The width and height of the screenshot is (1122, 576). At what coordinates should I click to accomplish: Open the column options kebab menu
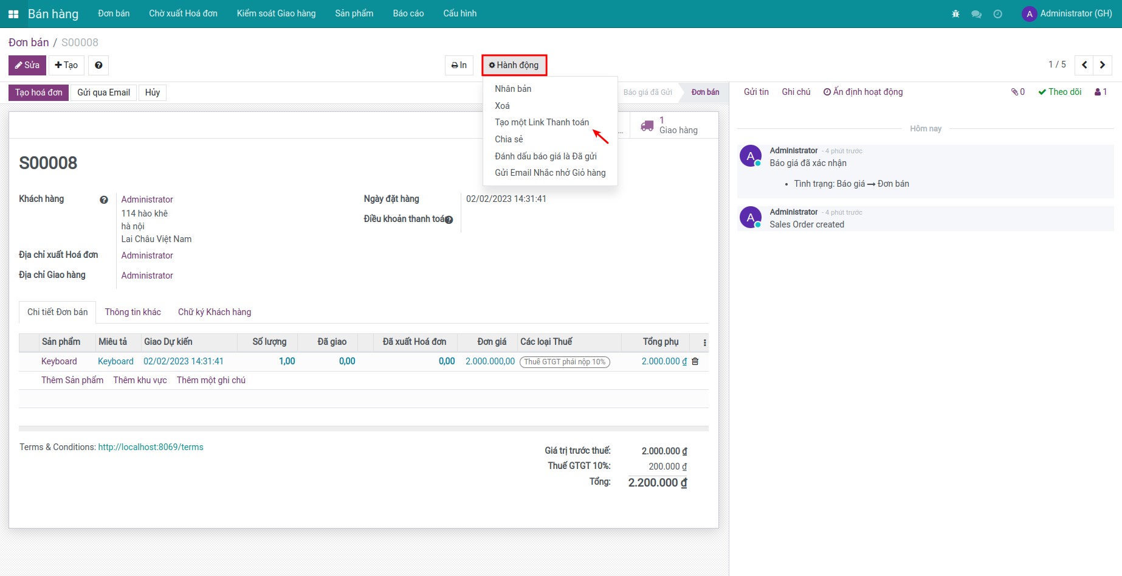pos(704,342)
